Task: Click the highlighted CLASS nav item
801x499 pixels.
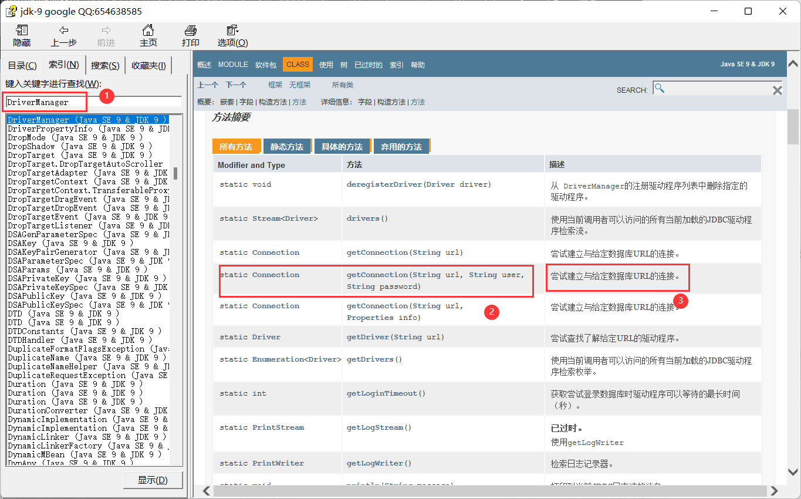Action: (298, 65)
